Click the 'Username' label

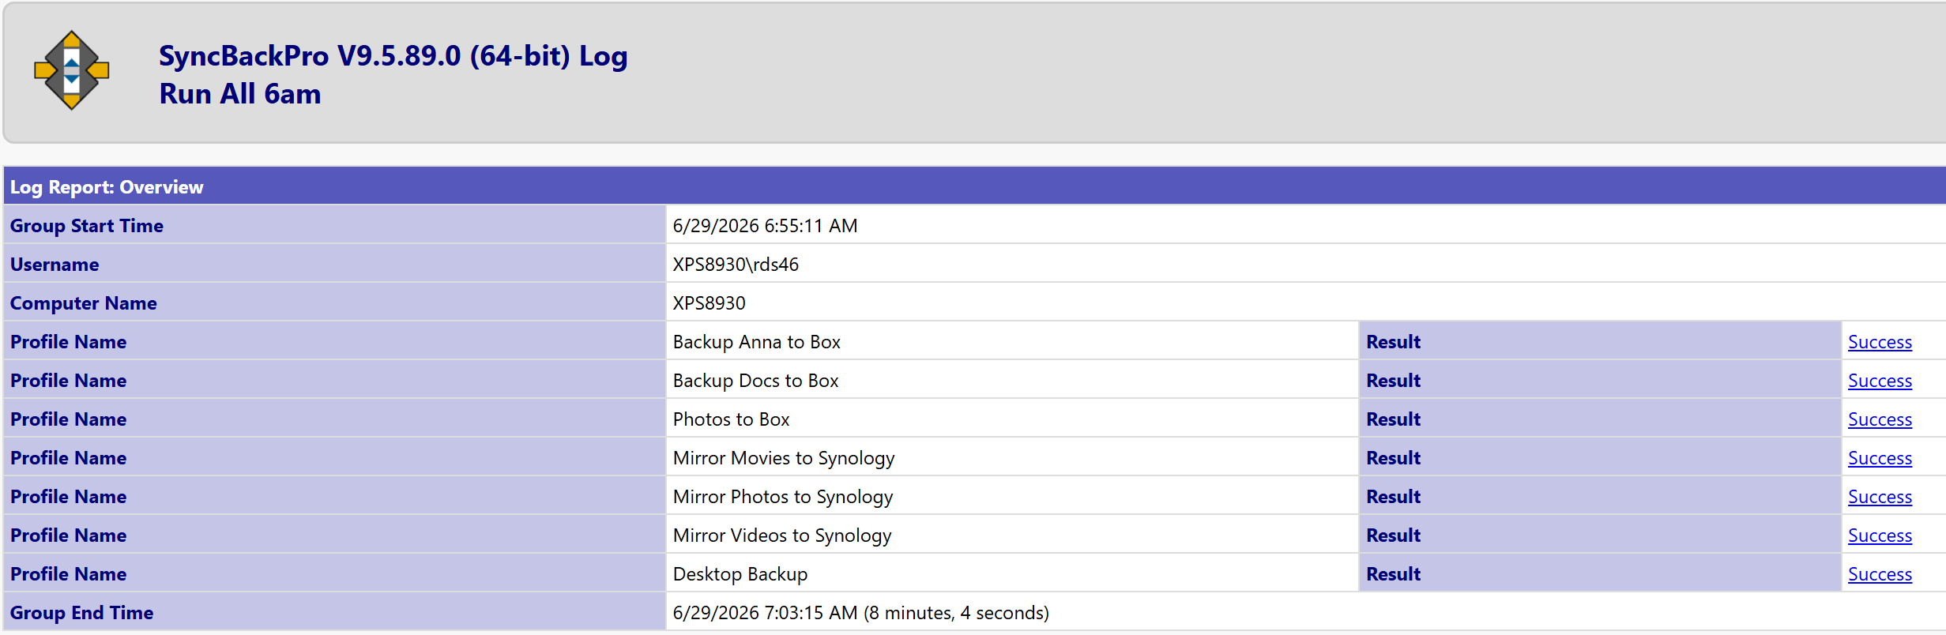(x=55, y=265)
